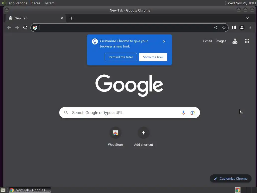
Task: Reload the page with the refresh icon
Action: point(25,27)
